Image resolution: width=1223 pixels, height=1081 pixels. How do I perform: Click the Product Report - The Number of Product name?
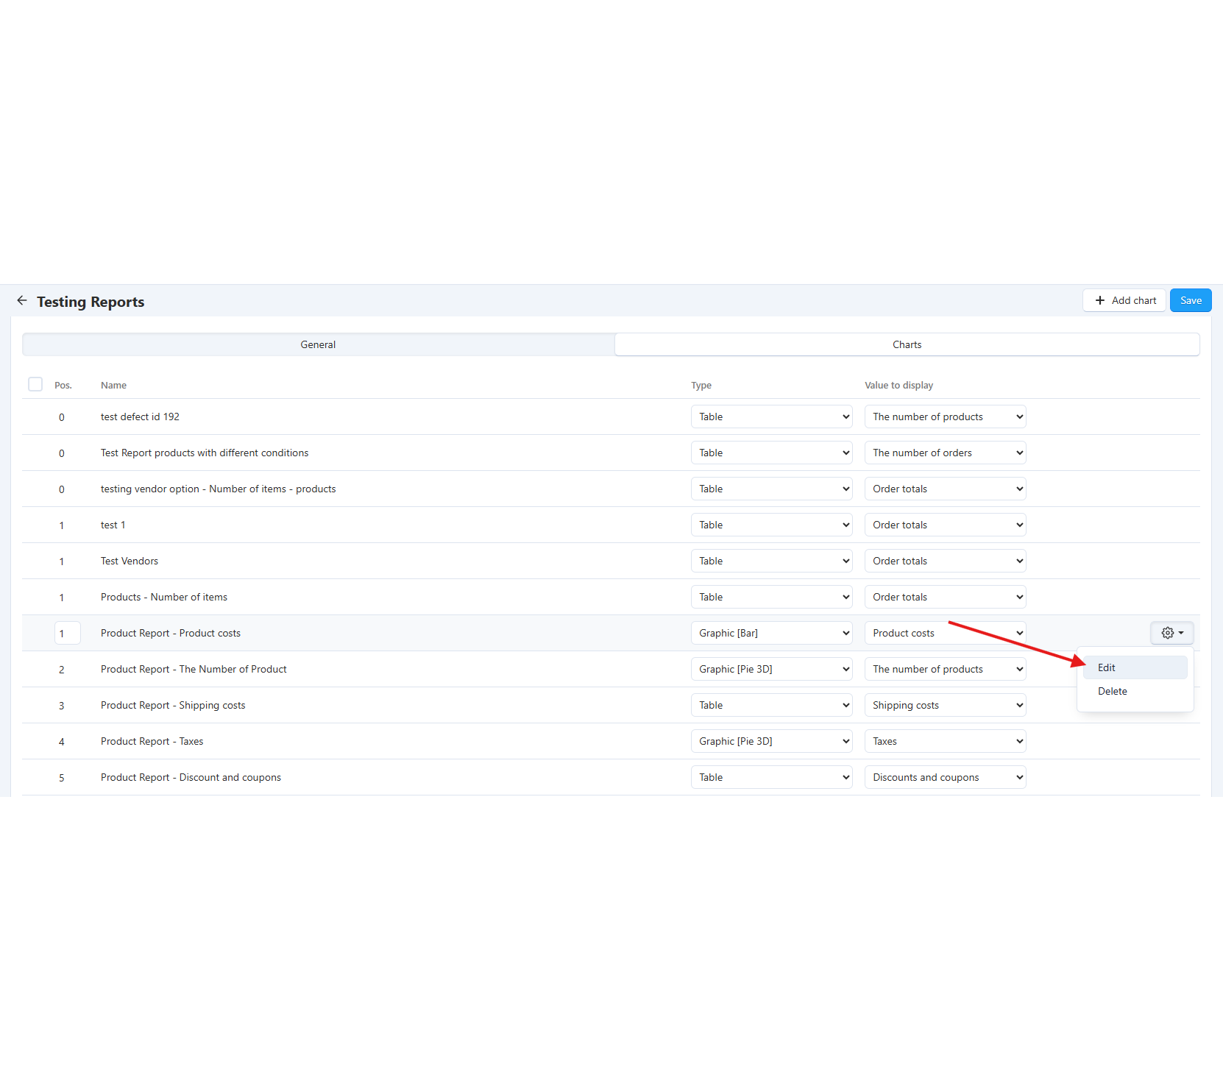[194, 669]
